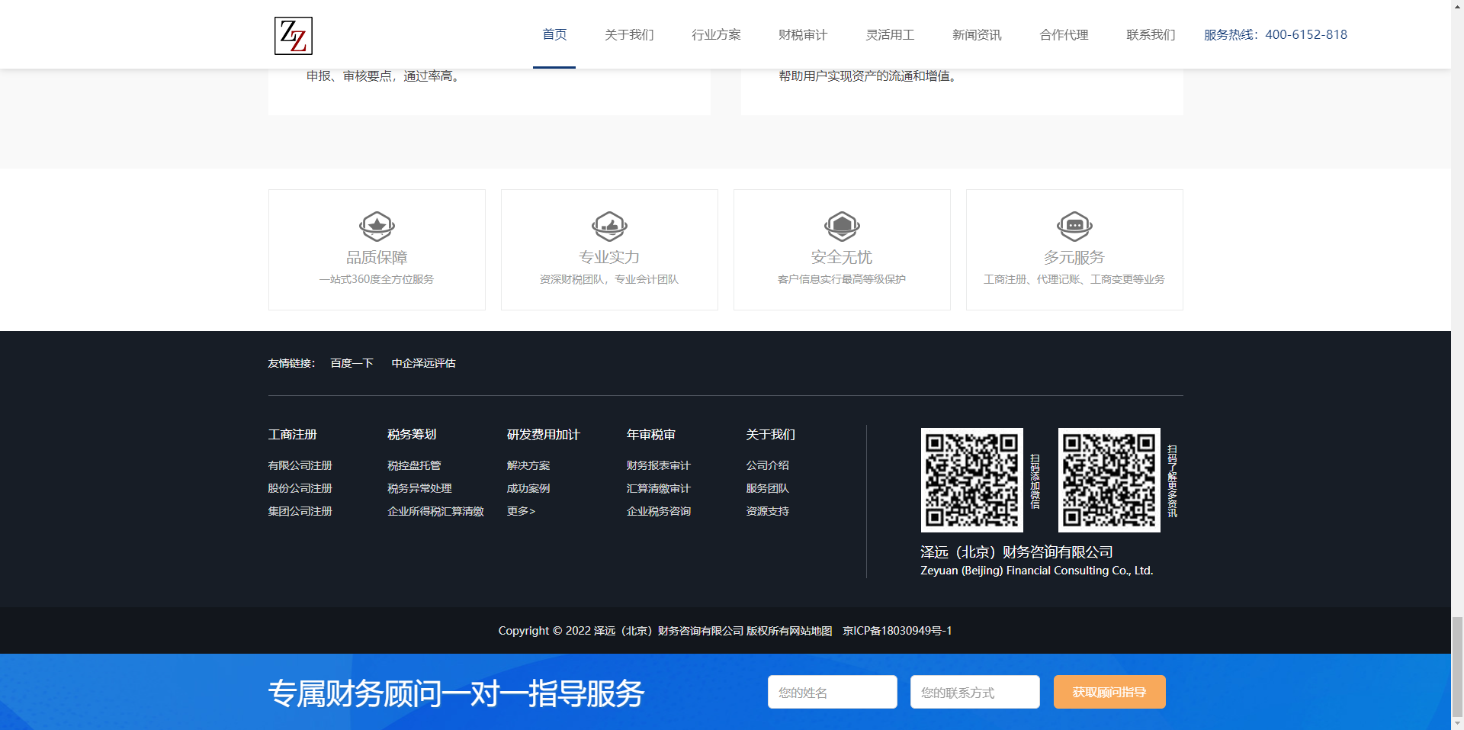The height and width of the screenshot is (730, 1464).
Task: Expand the 更多> link under 研发费用加计
Action: [521, 511]
